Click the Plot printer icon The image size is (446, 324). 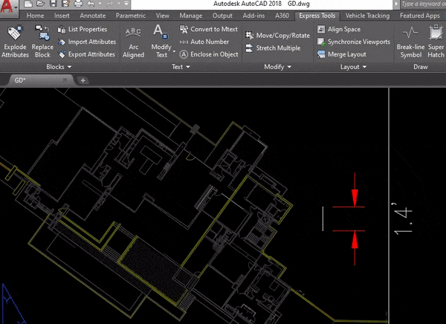[x=78, y=4]
